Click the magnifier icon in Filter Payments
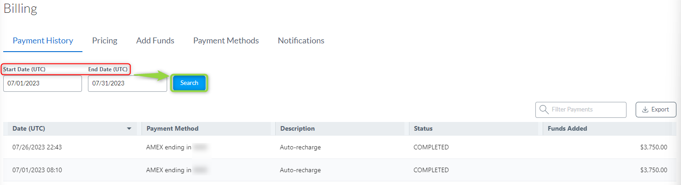Screen dimensions: 681x185 (x=544, y=110)
